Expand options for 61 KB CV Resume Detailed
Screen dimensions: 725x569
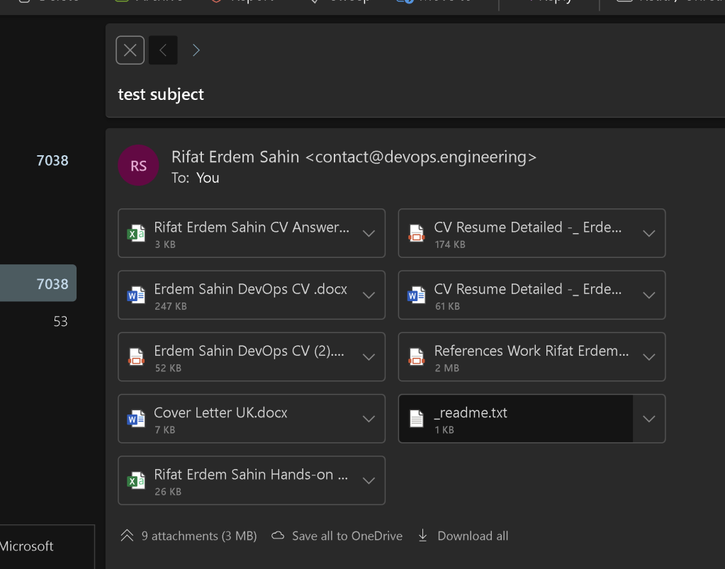coord(649,295)
